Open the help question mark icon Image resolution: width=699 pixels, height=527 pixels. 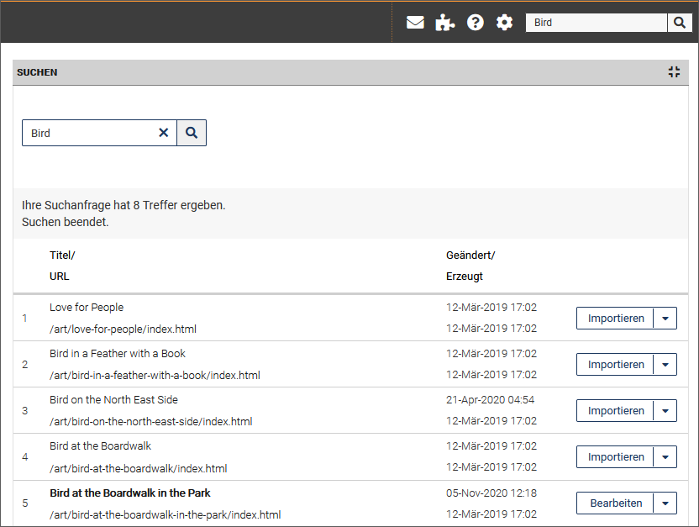tap(476, 23)
